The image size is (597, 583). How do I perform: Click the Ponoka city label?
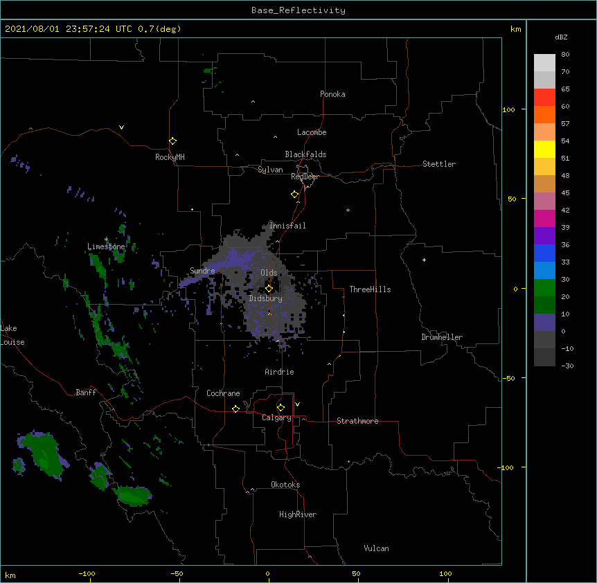click(332, 94)
